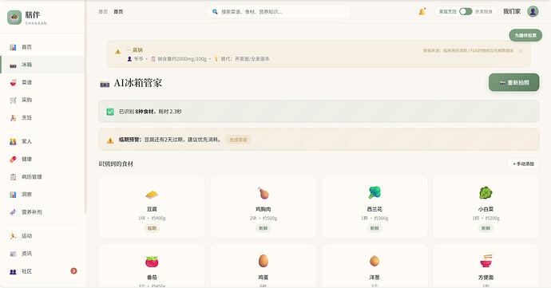Click the warning triangle in 高钠 banner
Screen dimensions: 551x288
coord(118,52)
